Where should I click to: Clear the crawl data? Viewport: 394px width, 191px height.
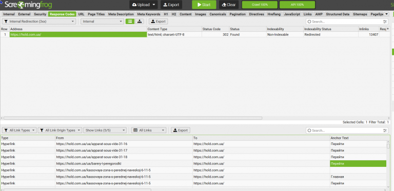229,5
